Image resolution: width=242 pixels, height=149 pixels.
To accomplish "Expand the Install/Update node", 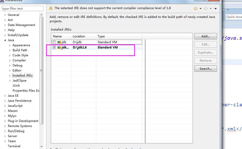I will [5, 35].
